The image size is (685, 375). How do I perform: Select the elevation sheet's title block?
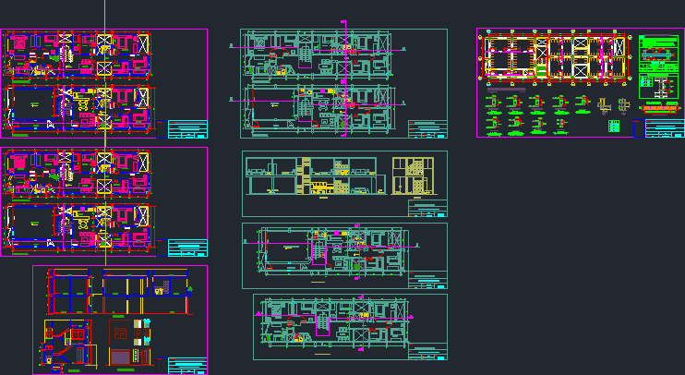(427, 208)
